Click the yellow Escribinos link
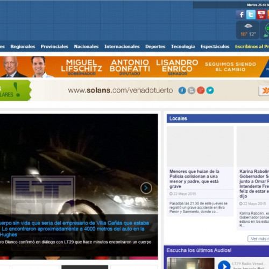Screen dimensions: 269x269 coord(252,47)
